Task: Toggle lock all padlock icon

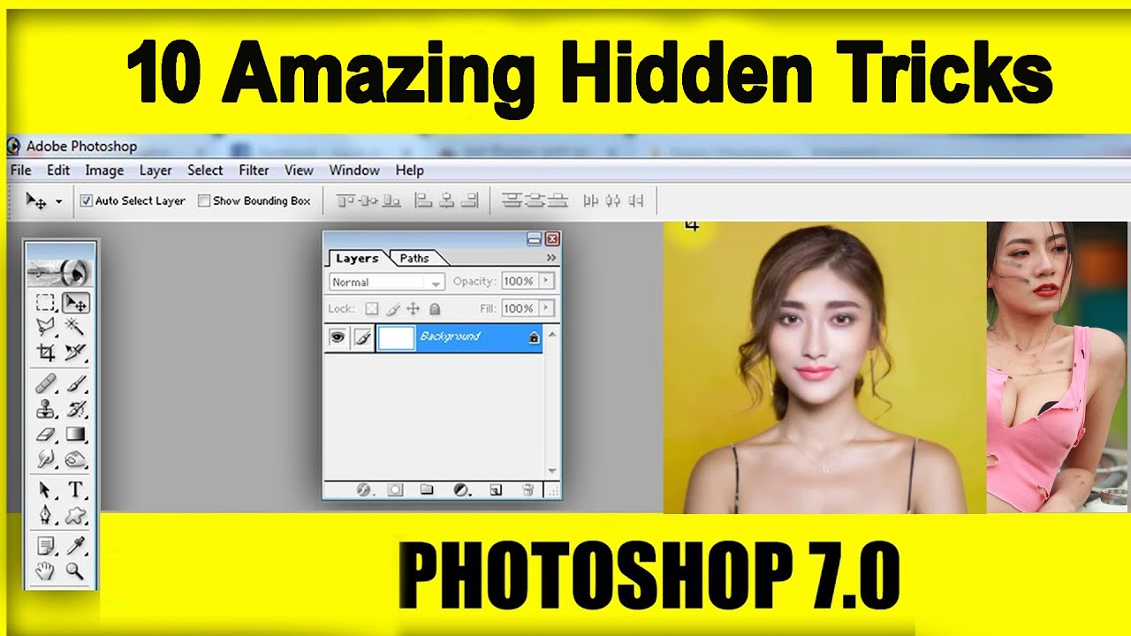Action: click(x=434, y=309)
